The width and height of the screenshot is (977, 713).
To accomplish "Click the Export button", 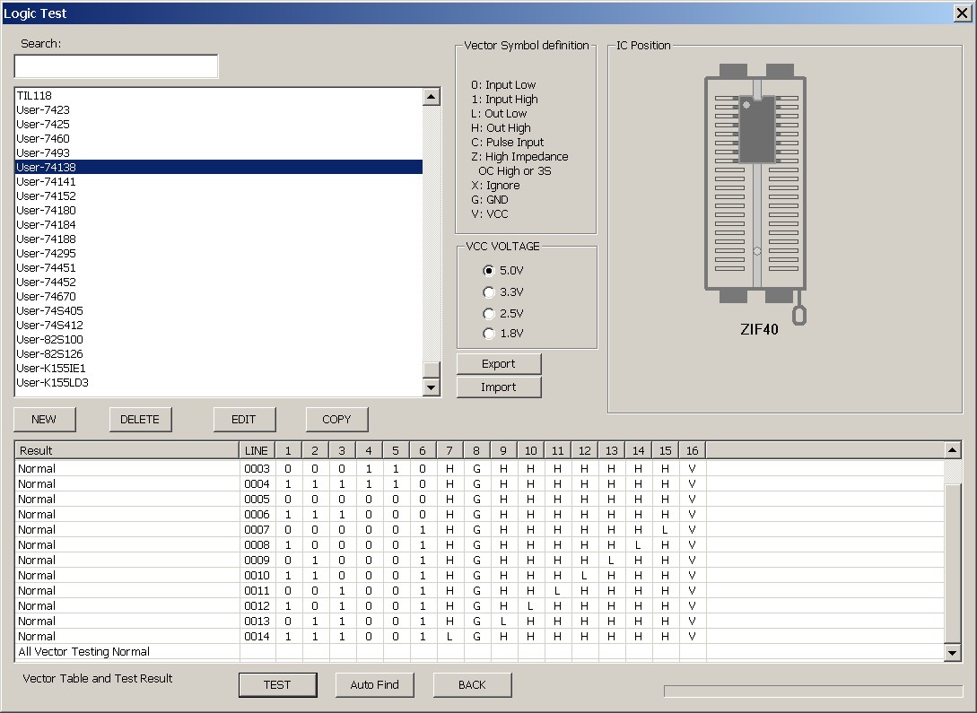I will pos(499,363).
